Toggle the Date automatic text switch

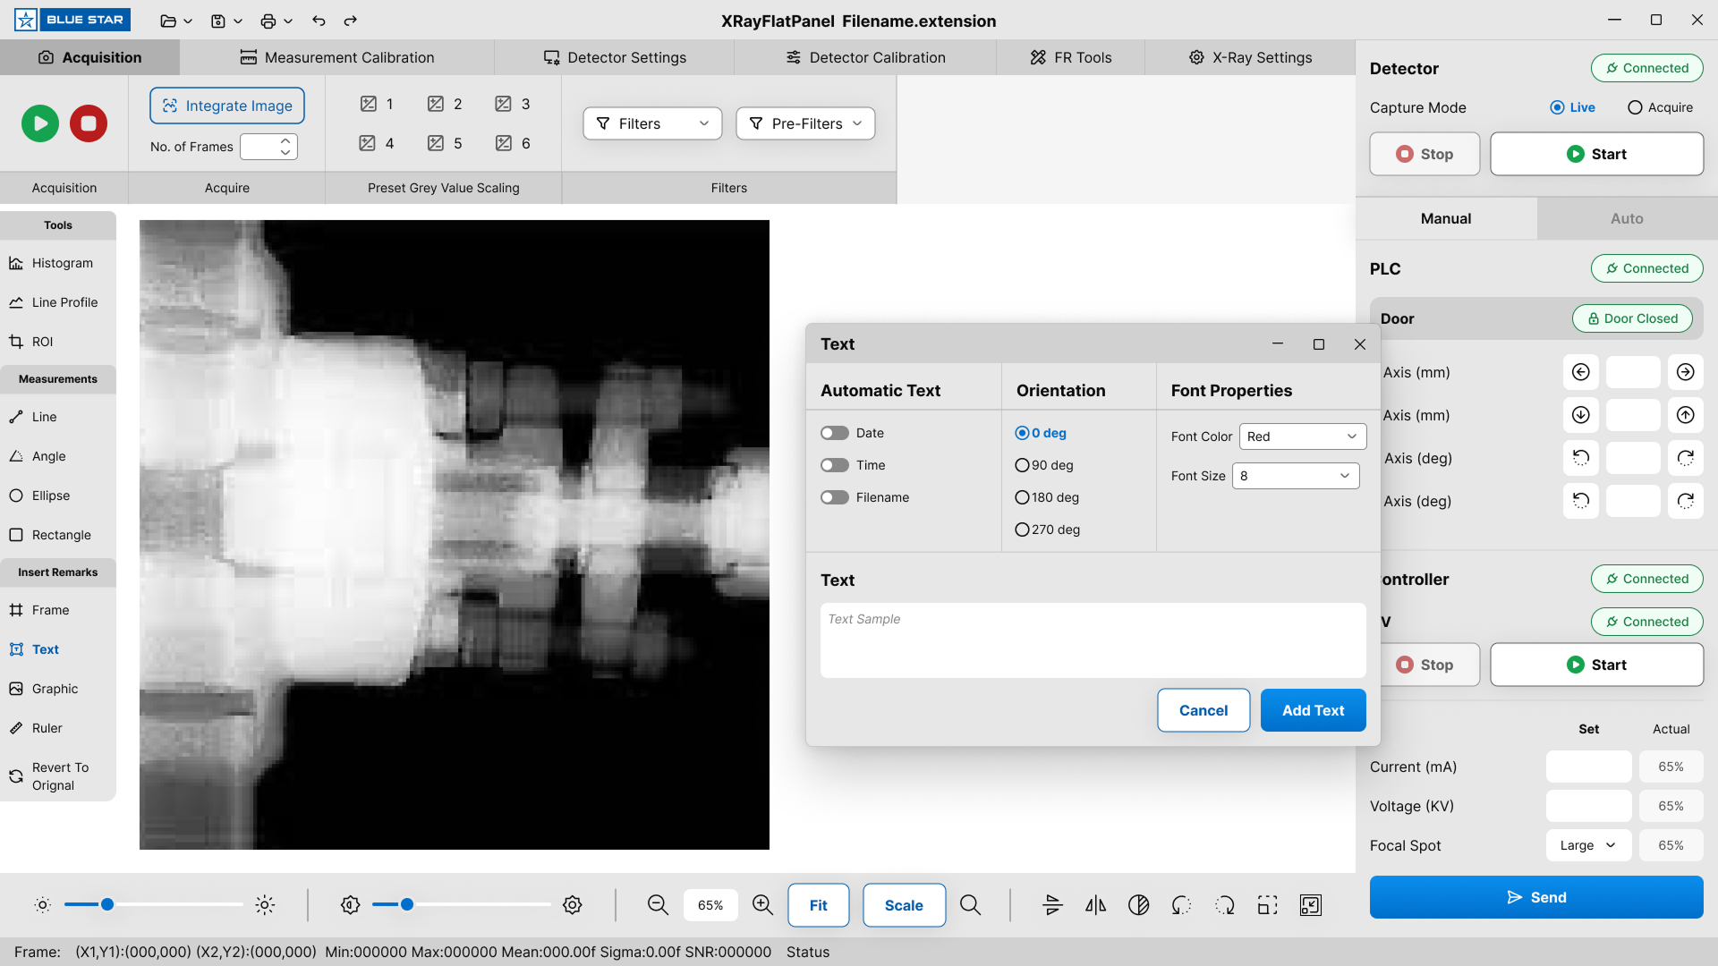coord(835,433)
